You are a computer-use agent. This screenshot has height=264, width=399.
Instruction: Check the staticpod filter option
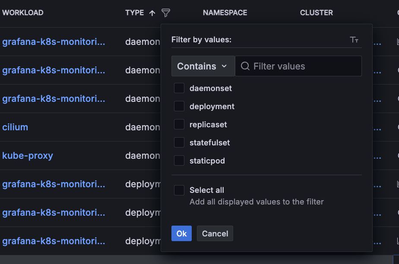[179, 160]
